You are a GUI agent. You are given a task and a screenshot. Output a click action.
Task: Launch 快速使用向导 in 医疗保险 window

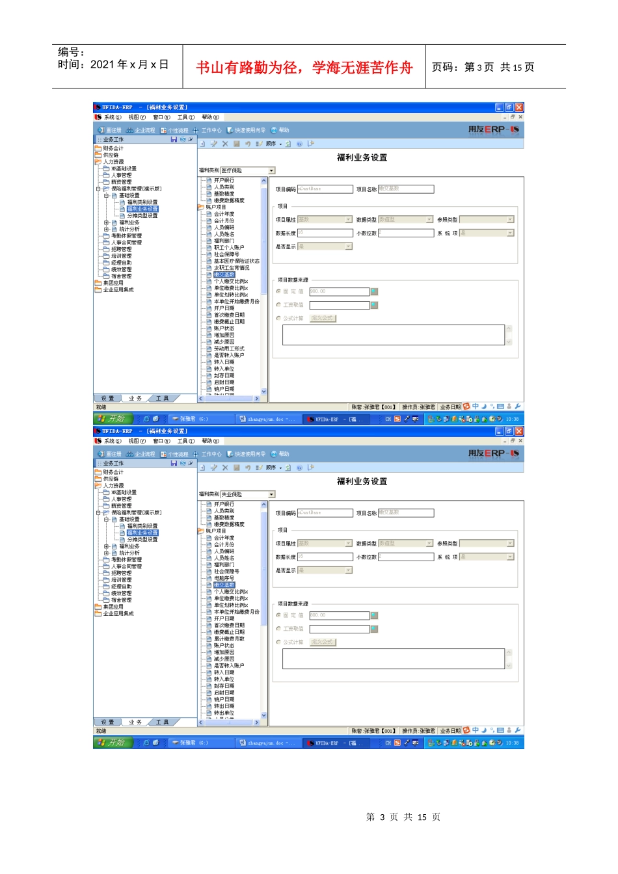click(x=246, y=130)
